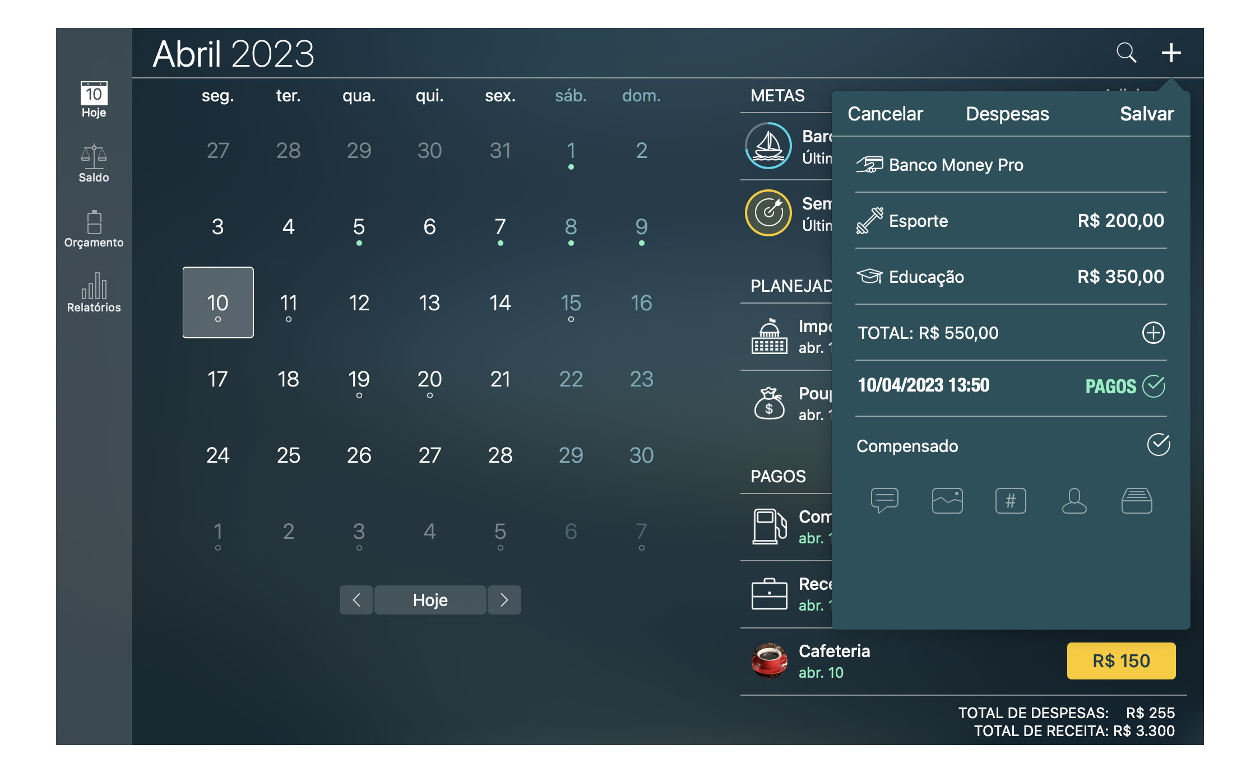This screenshot has height=773, width=1260.
Task: Open the search magnifier icon
Action: (1126, 53)
